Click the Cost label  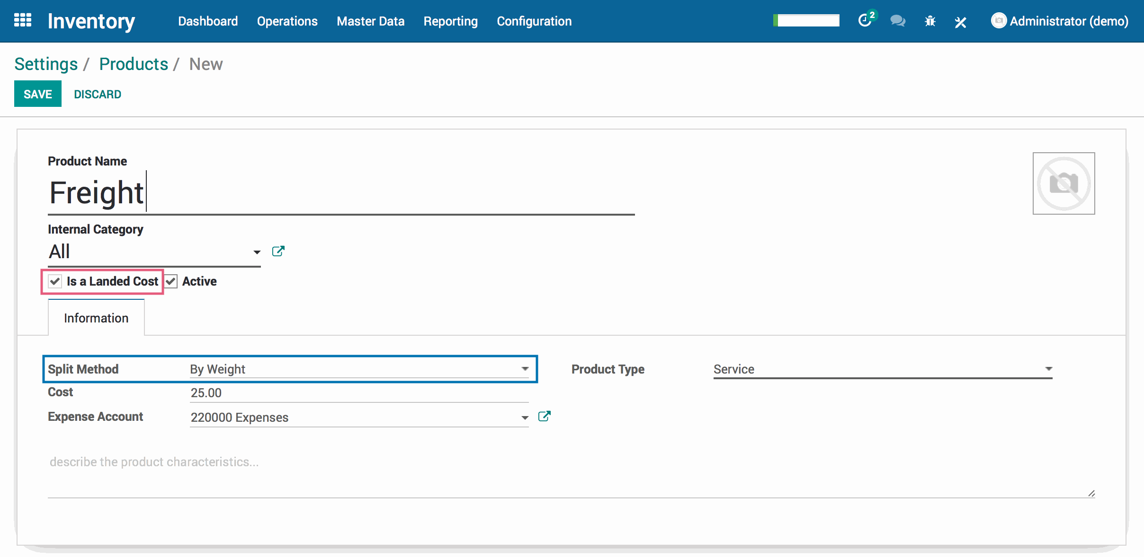(x=61, y=392)
